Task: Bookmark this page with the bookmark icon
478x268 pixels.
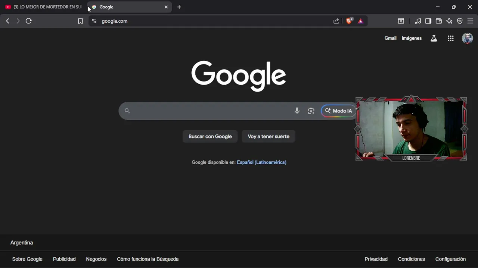Action: [80, 21]
